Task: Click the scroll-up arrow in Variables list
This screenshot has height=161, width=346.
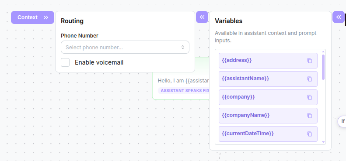Action: pos(323,52)
